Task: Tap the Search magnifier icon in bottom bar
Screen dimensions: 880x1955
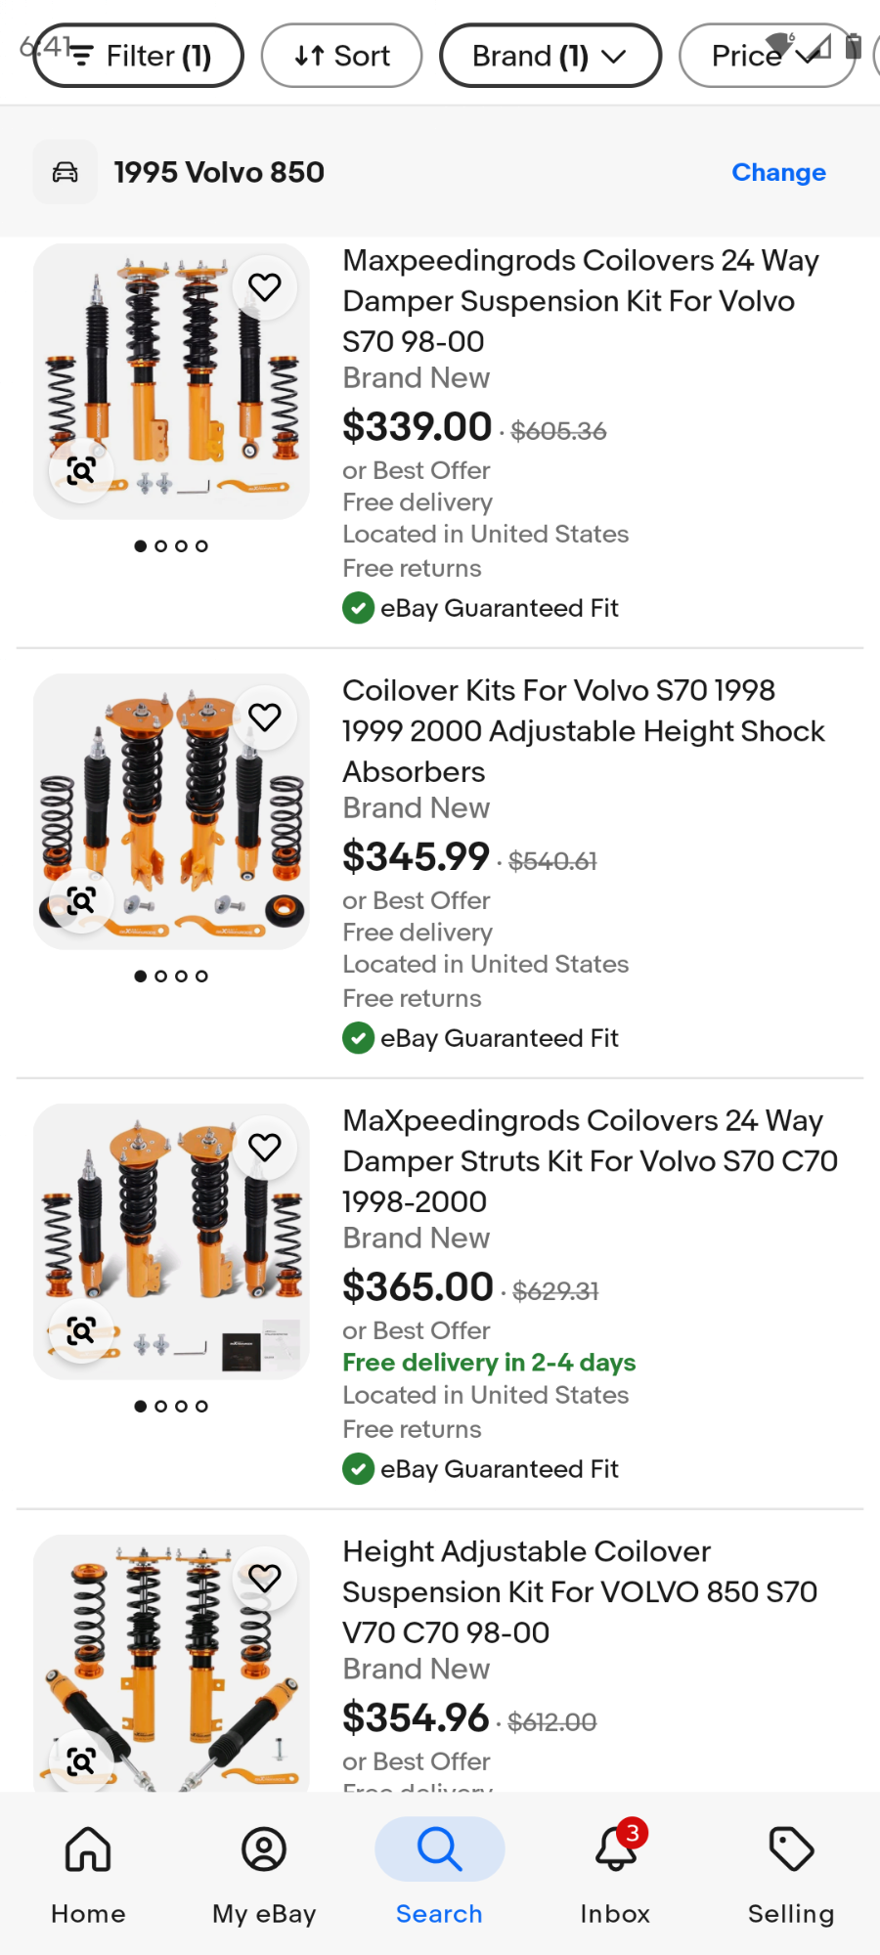Action: point(439,1850)
